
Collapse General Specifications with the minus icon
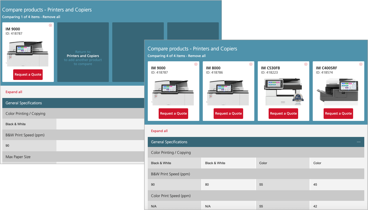coord(359,142)
